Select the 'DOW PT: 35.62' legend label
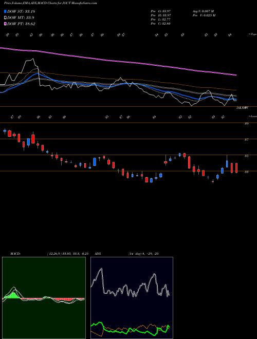This screenshot has height=339, width=257. (21, 24)
